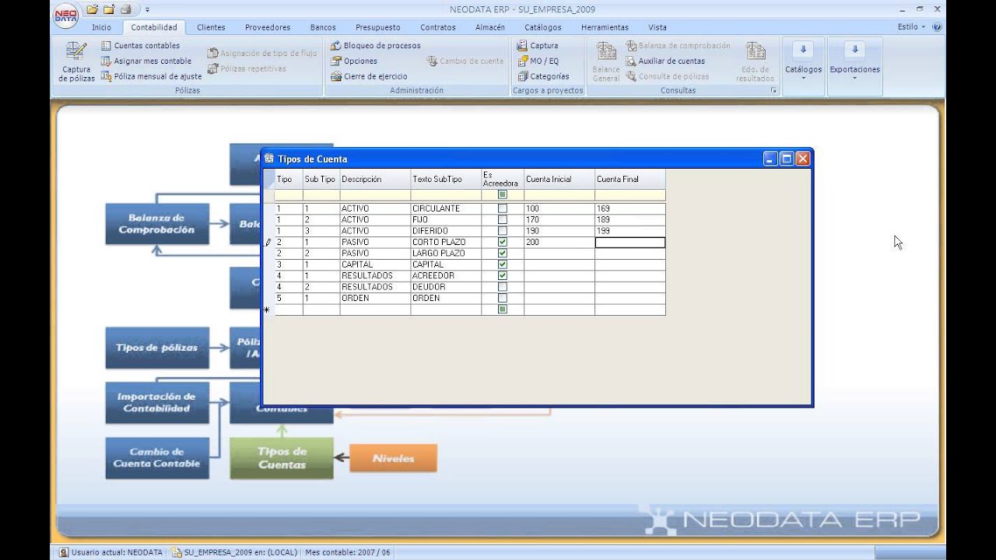The image size is (996, 560).
Task: Uncheck Es Acreedora for CAPITAL row
Action: coord(503,264)
